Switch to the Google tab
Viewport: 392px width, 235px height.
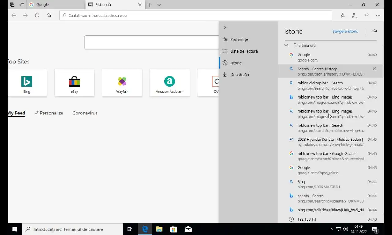(56, 5)
